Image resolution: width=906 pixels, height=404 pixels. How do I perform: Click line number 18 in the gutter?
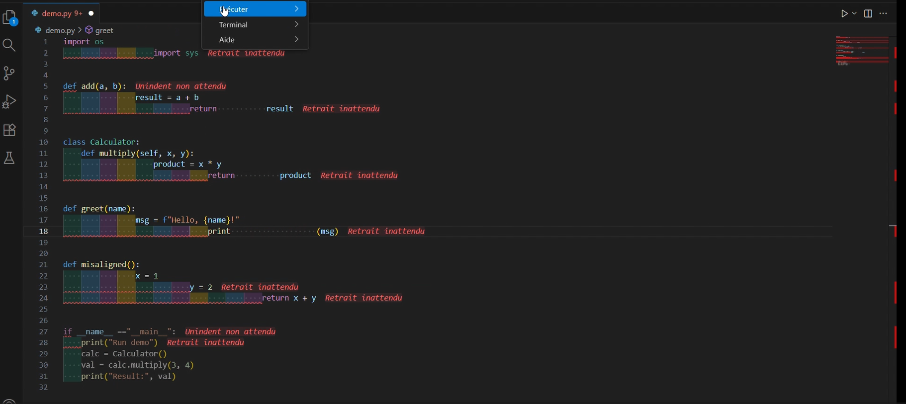44,232
